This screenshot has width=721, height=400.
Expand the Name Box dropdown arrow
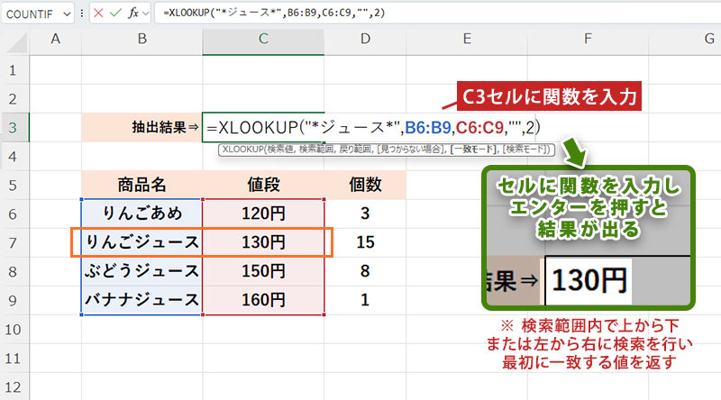[x=67, y=14]
